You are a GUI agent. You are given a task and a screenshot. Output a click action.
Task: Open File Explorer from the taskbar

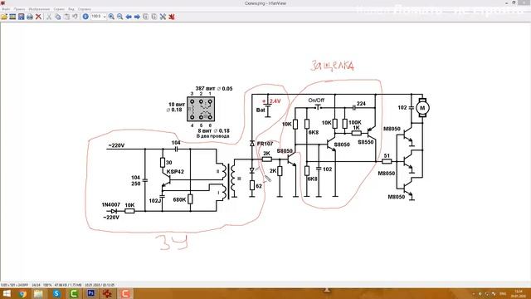[x=38, y=293]
